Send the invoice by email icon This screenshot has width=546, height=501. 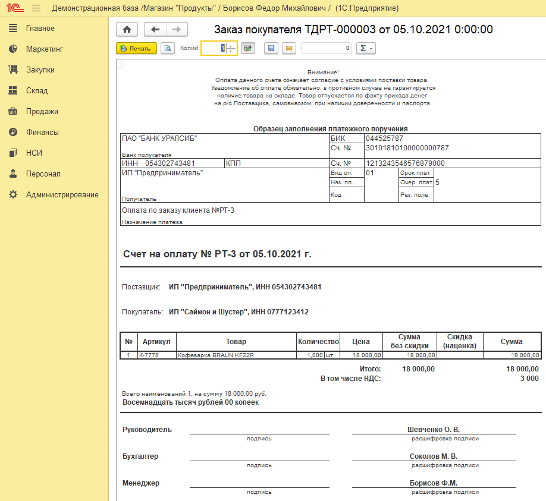289,48
